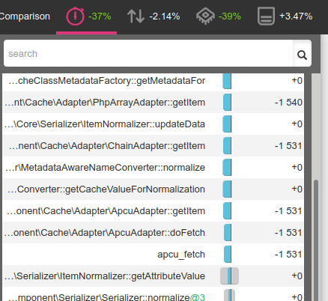The height and width of the screenshot is (301, 328).
Task: Switch to the CPU chip dimension
Action: [205, 16]
